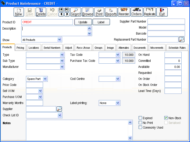Enable the Expired checkbox
The height and width of the screenshot is (142, 190).
pos(140,118)
